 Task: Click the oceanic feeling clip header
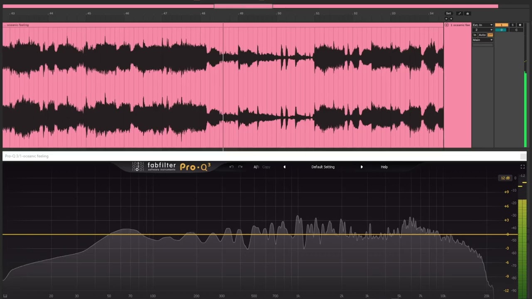coord(223,25)
